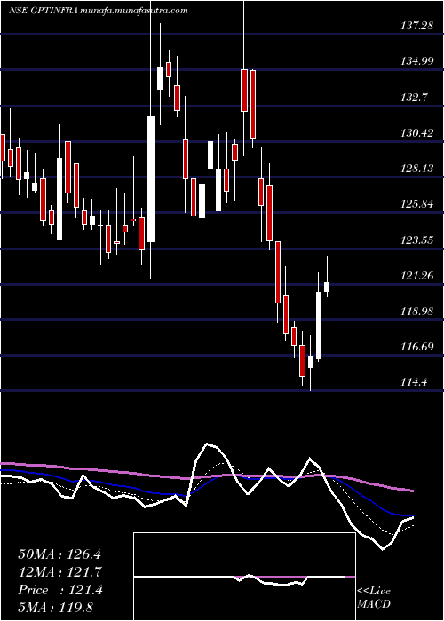Click the NSE GPTINFRA munafa.munafasutra.com title text
The height and width of the screenshot is (621, 444).
(x=98, y=11)
